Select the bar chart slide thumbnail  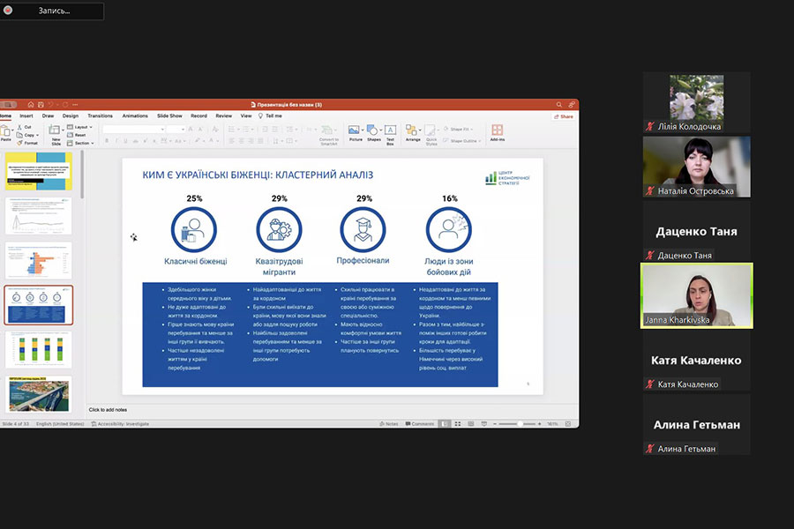[x=39, y=348]
